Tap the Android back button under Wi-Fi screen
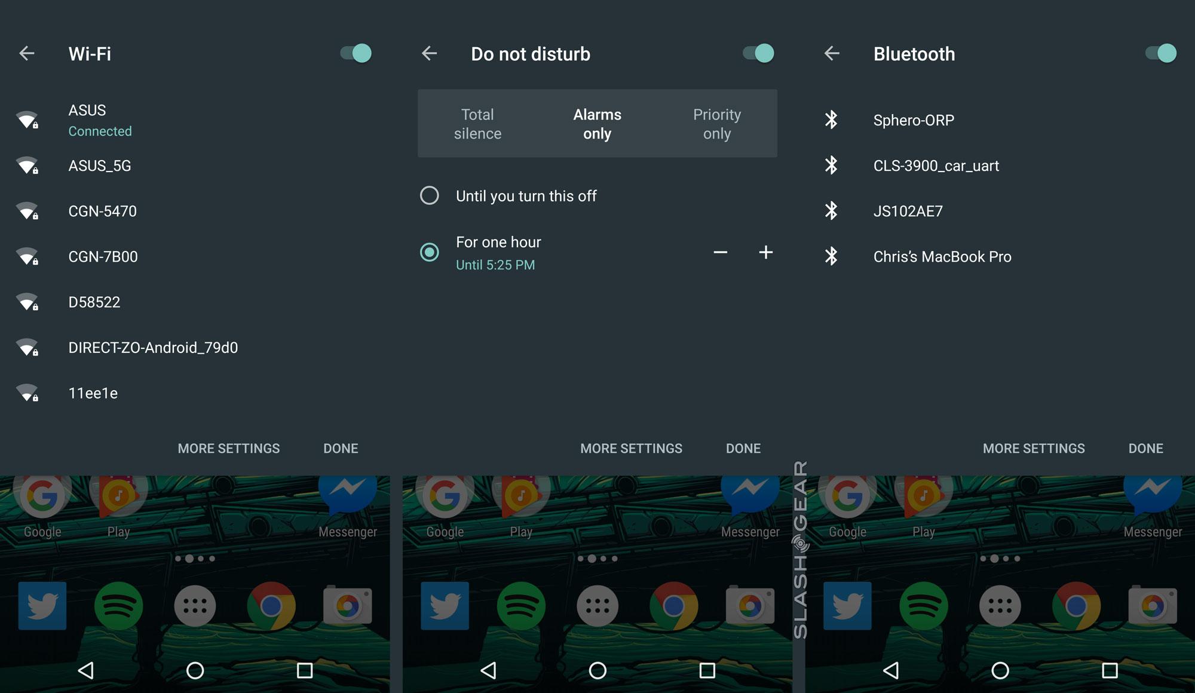 (x=86, y=670)
